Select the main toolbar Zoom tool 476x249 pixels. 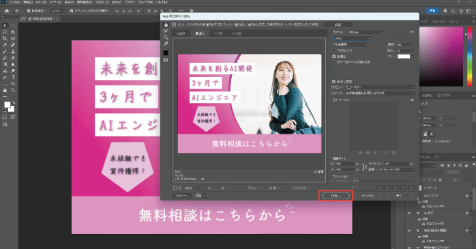[x=13, y=90]
